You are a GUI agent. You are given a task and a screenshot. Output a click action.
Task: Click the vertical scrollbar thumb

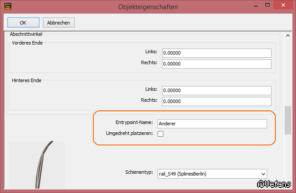point(288,120)
